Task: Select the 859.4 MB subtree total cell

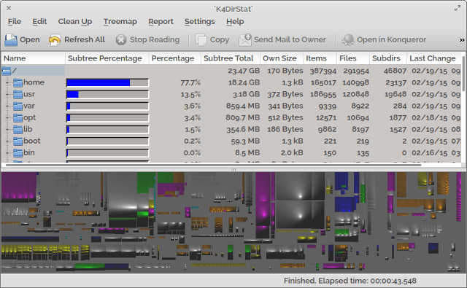Action: coord(243,106)
